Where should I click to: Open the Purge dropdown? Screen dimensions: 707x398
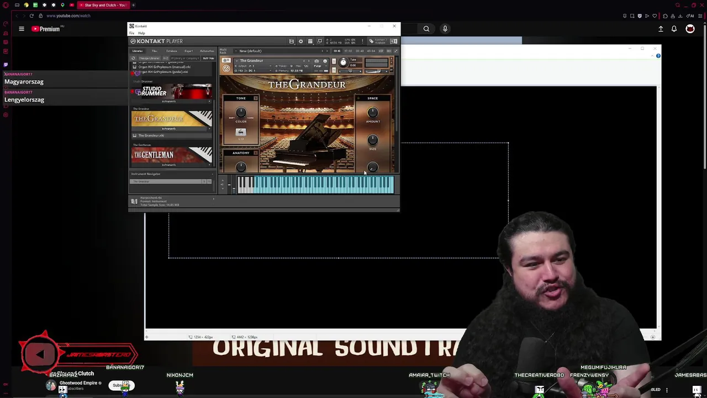(321, 66)
